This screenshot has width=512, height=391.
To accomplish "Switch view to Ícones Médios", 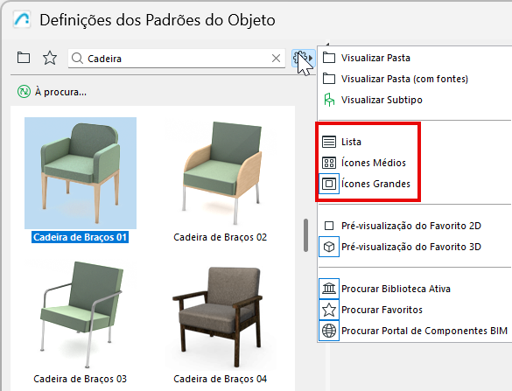I will pyautogui.click(x=374, y=163).
